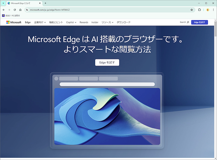Image resolution: width=217 pixels, height=160 pixels.
Task: Open the tab search dropdown arrow
Action: click(3, 3)
